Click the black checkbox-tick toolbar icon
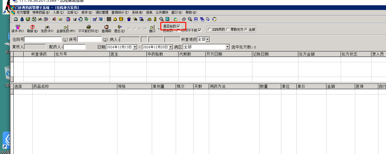Viewport: 386px width, 154px height. 75,19
